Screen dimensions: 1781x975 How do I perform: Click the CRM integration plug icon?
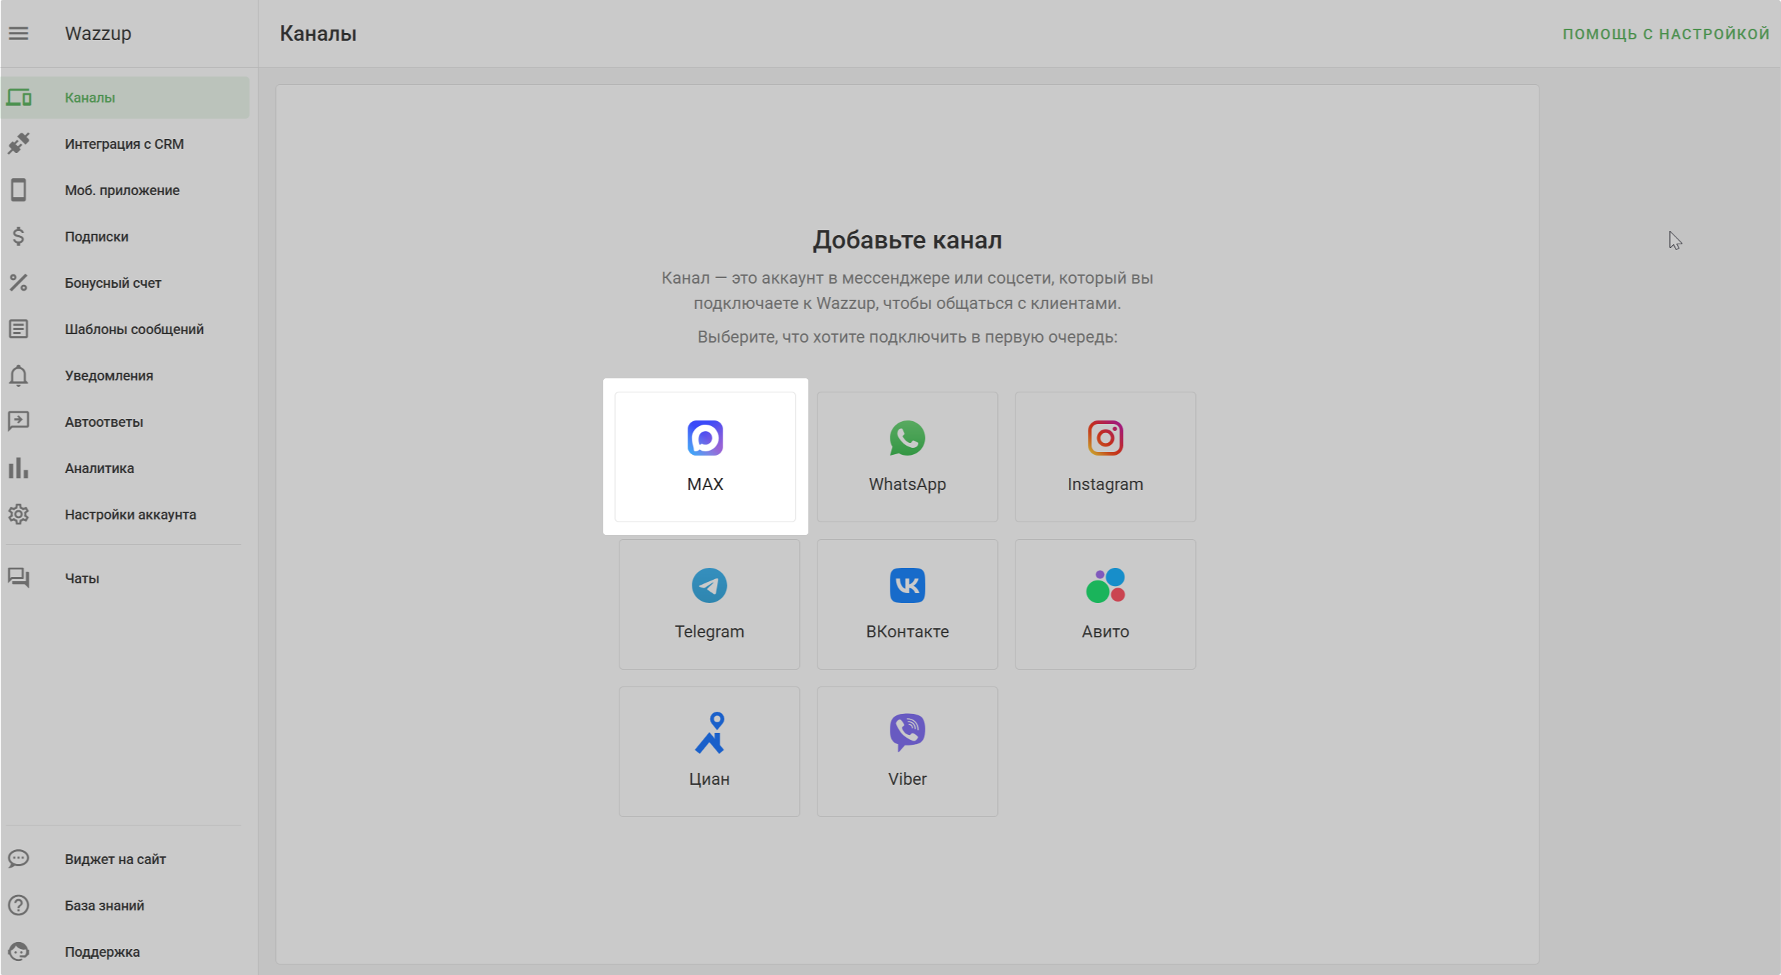point(19,144)
